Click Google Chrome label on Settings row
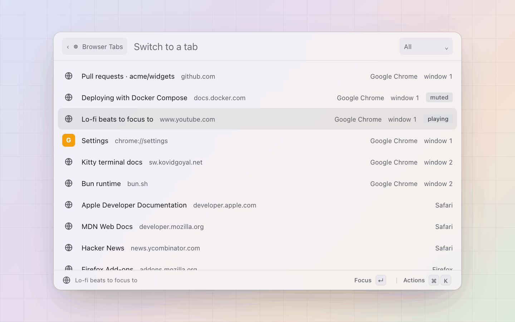 point(394,141)
